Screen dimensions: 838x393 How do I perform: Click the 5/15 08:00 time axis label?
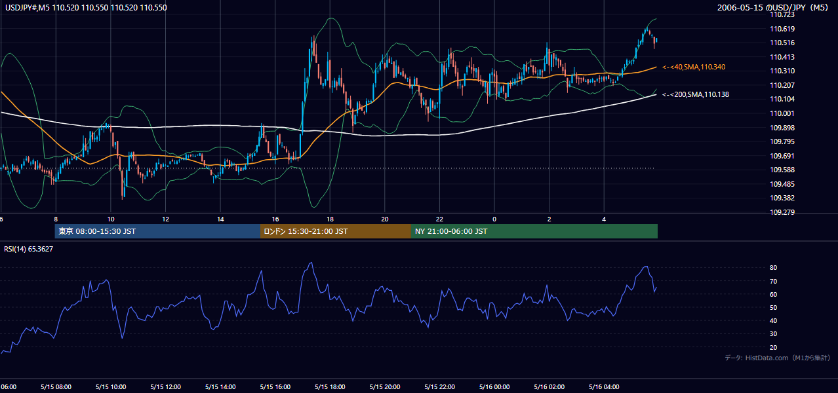click(56, 387)
